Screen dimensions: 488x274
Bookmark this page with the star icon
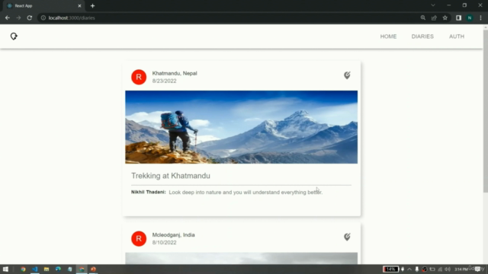pyautogui.click(x=445, y=18)
